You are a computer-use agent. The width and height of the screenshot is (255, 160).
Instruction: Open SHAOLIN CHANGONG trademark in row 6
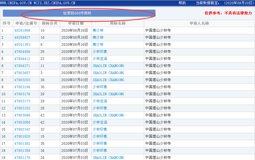(109, 66)
